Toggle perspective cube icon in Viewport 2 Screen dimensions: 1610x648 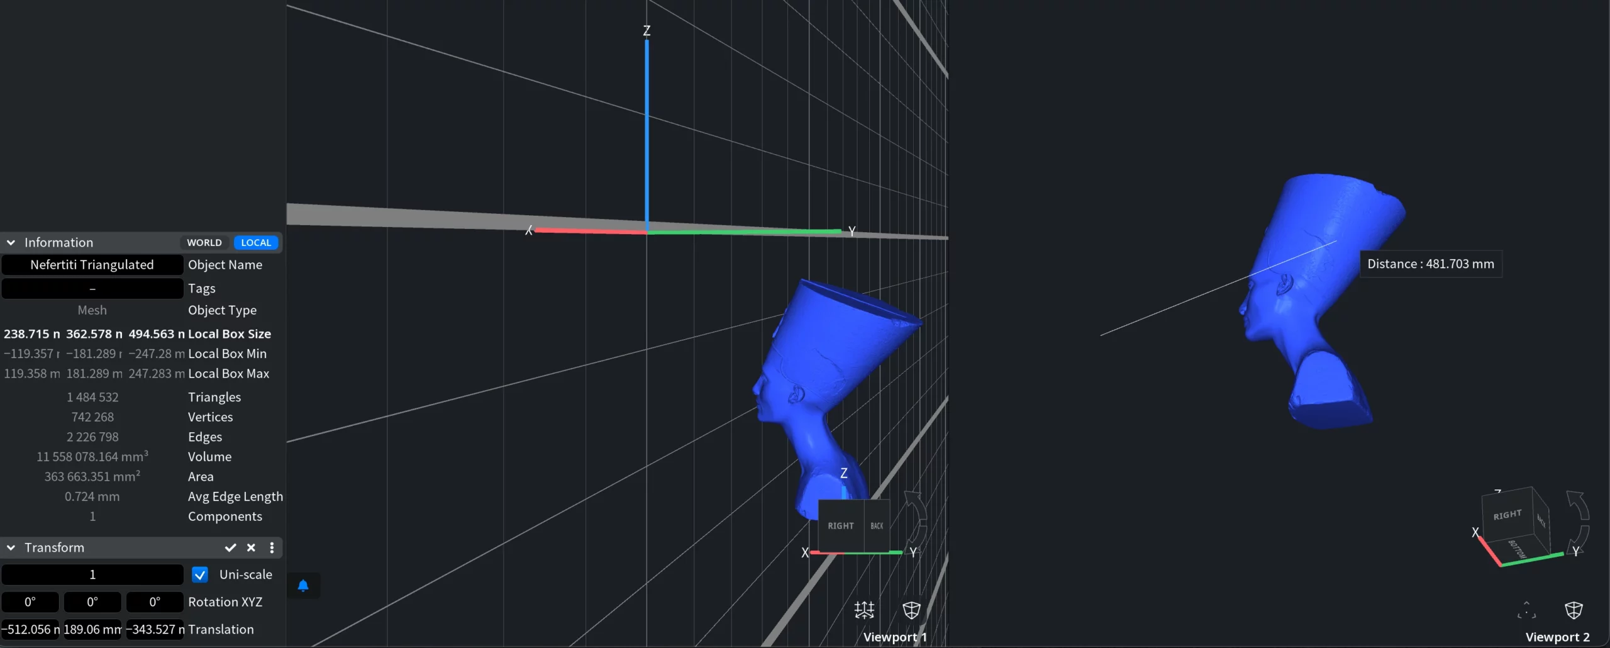(x=1574, y=610)
